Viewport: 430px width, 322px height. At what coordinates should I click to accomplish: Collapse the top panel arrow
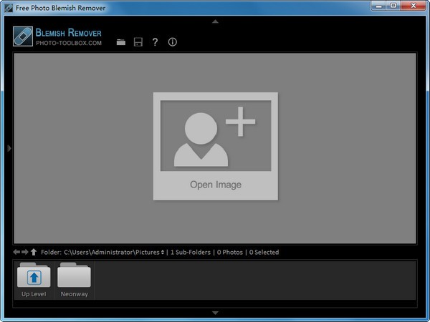(215, 22)
